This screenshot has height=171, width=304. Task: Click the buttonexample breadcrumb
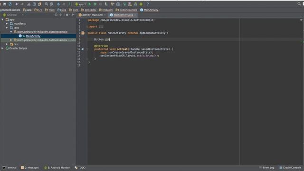126,10
